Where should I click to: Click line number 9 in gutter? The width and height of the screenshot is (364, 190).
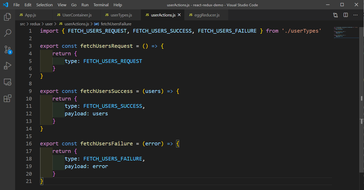point(30,91)
